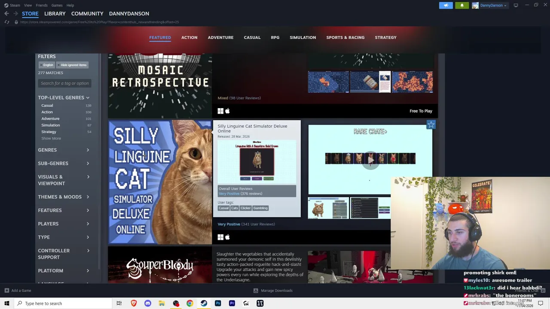550x309 pixels.
Task: Open the Friends menu
Action: 42,5
